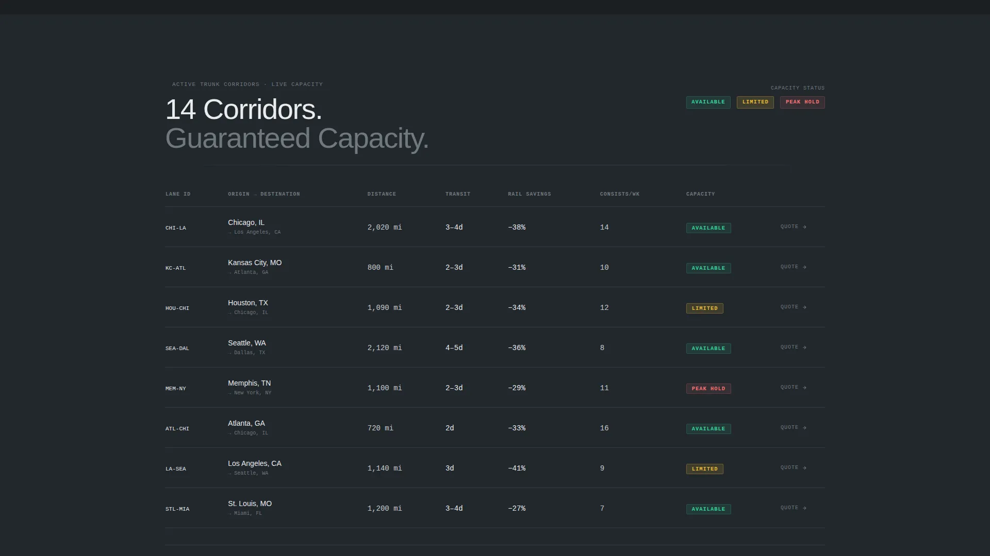Select the Memphis, TN corridor row
This screenshot has height=556, width=990.
point(495,388)
